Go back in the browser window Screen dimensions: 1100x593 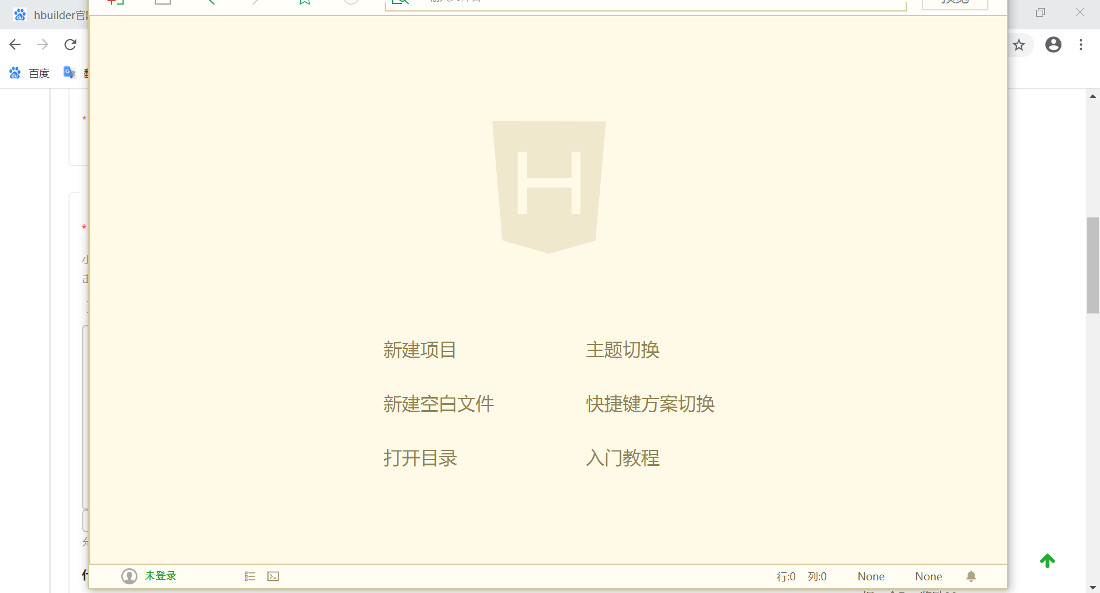click(16, 44)
